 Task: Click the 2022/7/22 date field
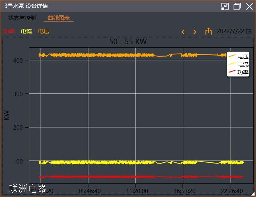[x=230, y=31]
